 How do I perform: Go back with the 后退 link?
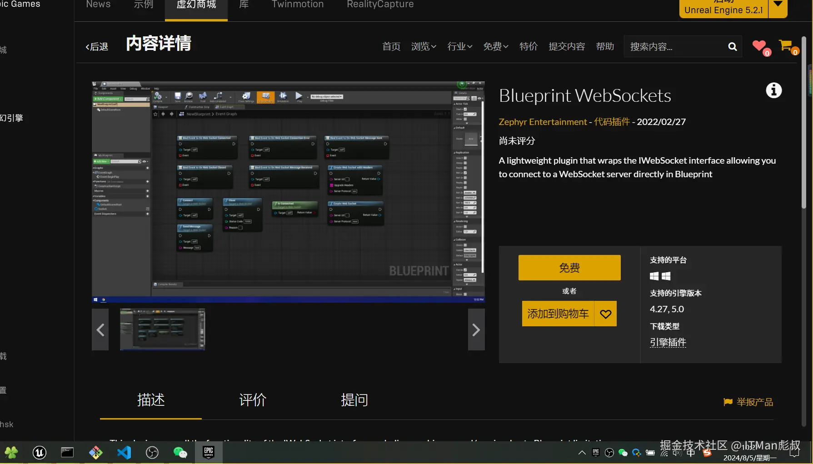click(97, 46)
